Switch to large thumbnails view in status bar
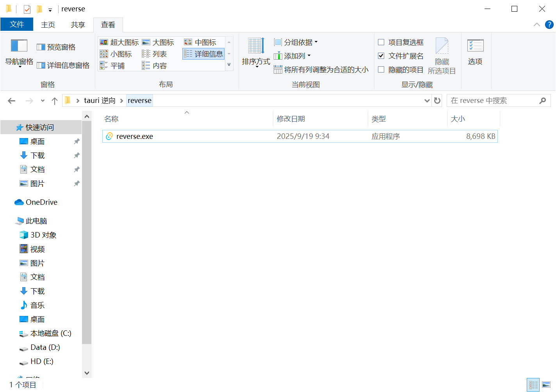556x392 pixels. (546, 385)
